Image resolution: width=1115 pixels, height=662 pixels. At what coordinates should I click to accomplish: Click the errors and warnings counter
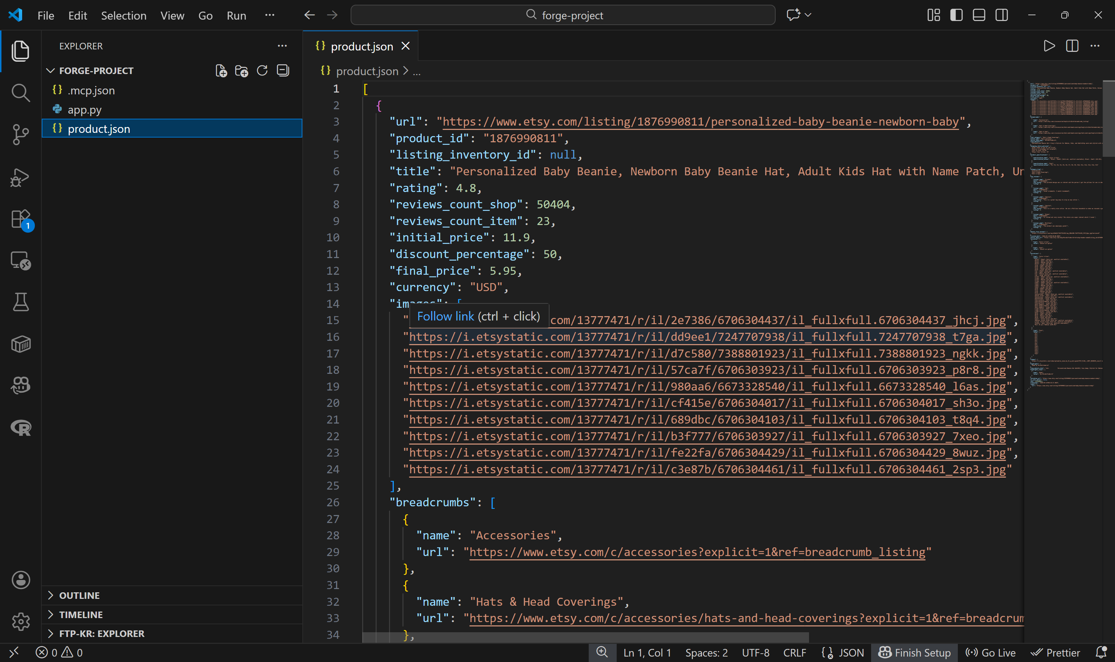point(59,653)
